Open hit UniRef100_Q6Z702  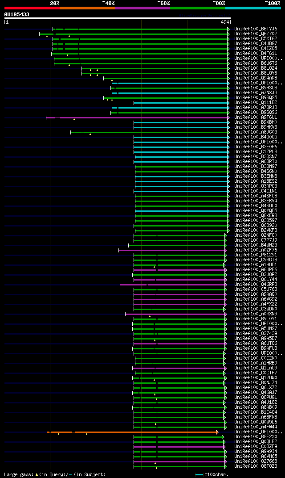[x=256, y=34]
